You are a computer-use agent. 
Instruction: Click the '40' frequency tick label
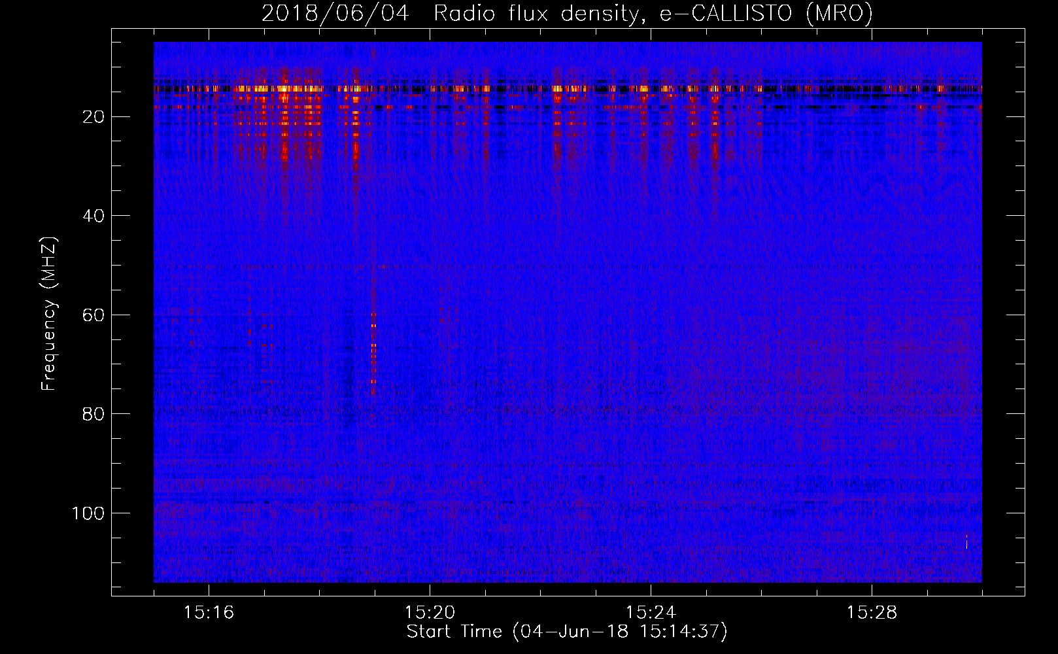coord(94,216)
